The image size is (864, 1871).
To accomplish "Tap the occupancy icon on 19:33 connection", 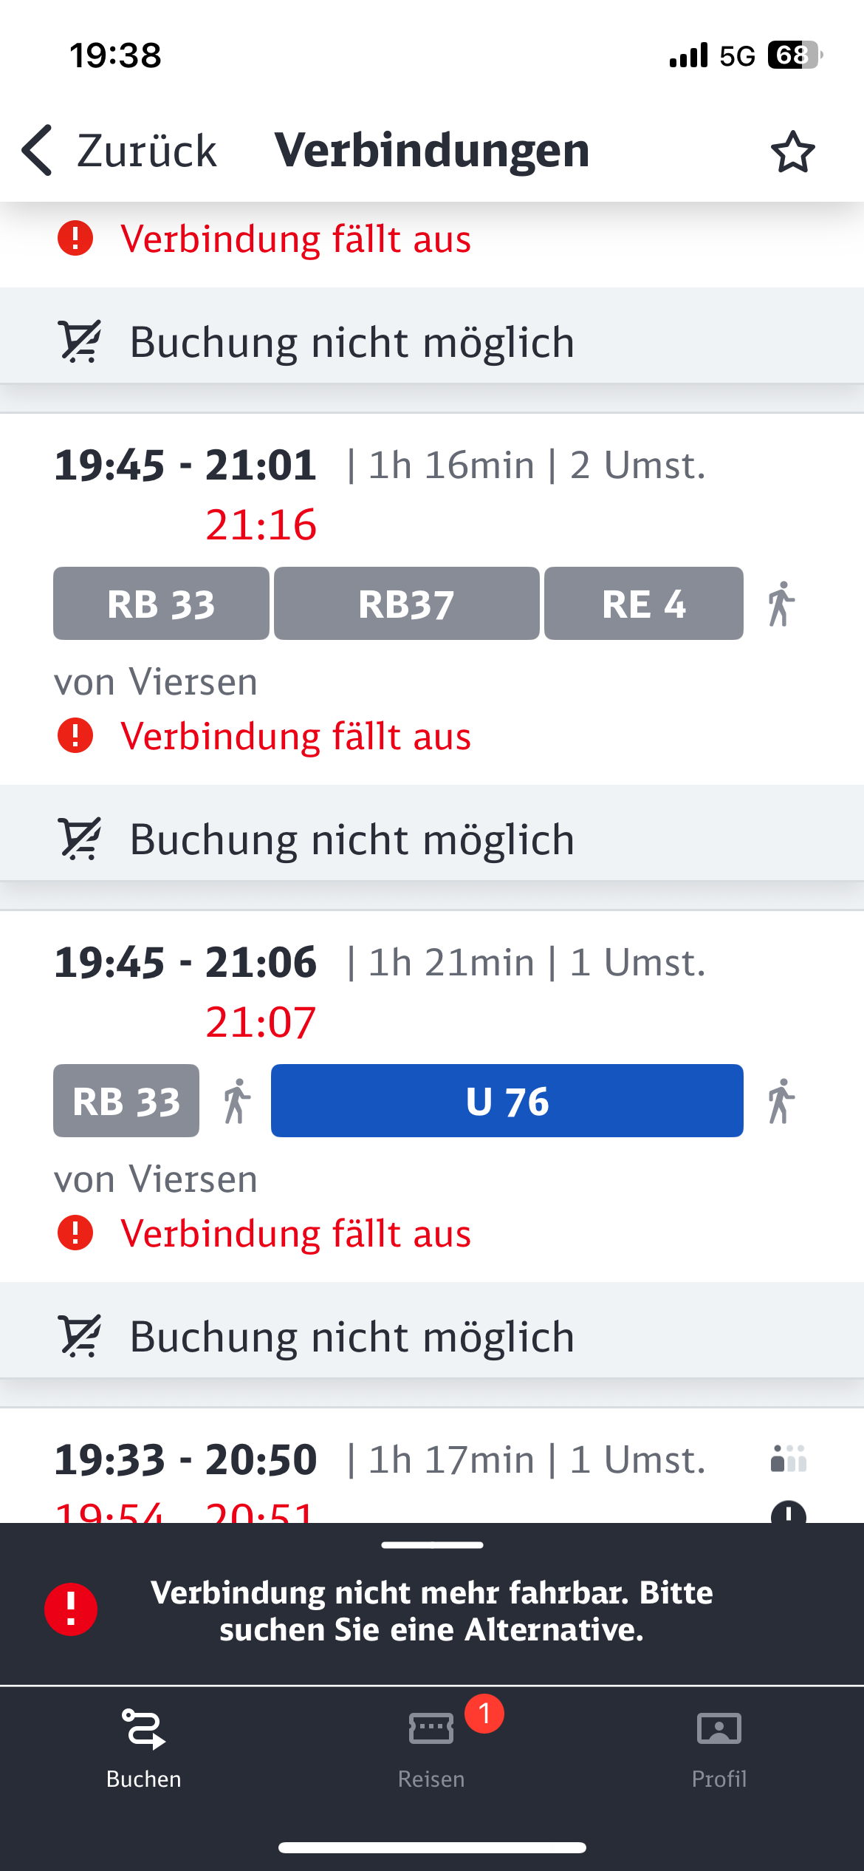I will (788, 1459).
